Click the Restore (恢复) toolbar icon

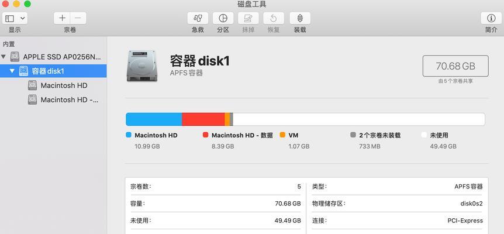[x=274, y=18]
